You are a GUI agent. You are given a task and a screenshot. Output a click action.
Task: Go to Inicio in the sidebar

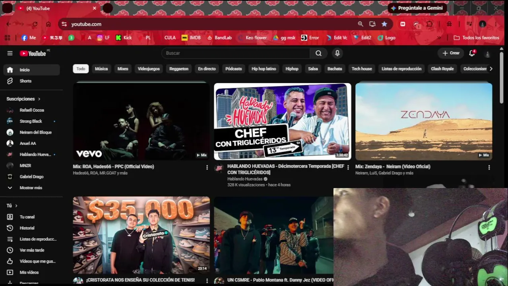click(32, 70)
